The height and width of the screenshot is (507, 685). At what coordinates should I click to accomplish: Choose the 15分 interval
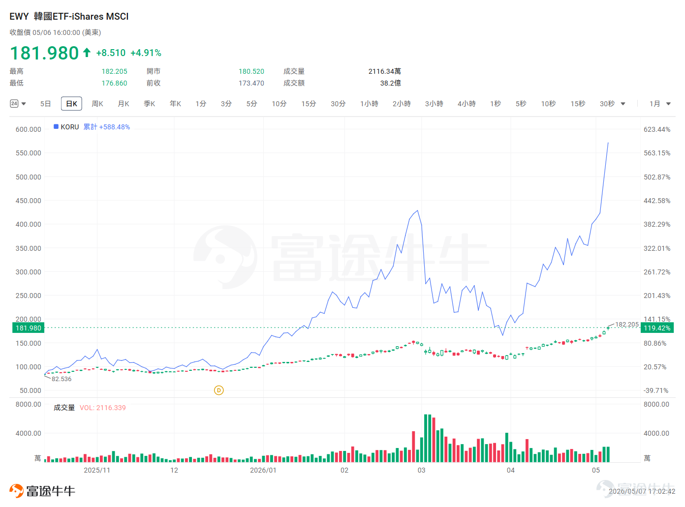pyautogui.click(x=309, y=104)
